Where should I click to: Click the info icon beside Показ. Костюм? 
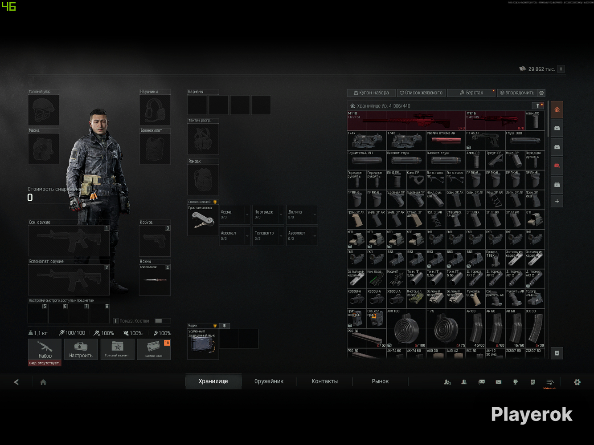pyautogui.click(x=115, y=321)
